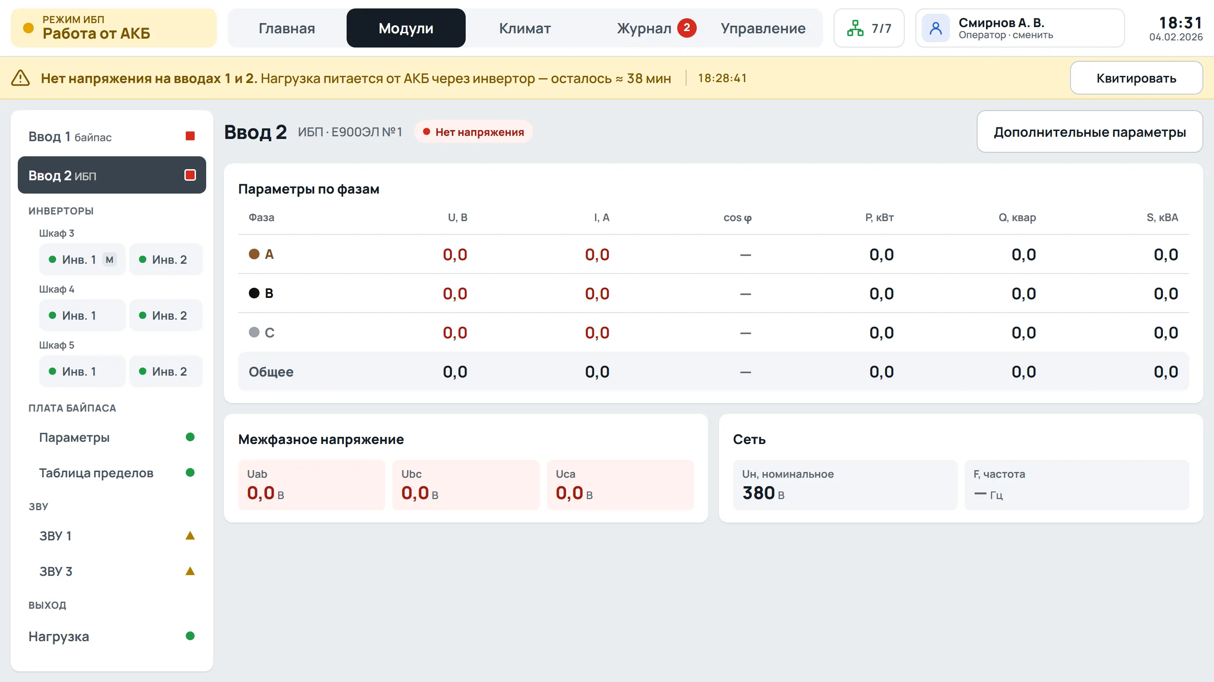The width and height of the screenshot is (1214, 682).
Task: Click the red status square for Ввод 2
Action: coord(190,175)
